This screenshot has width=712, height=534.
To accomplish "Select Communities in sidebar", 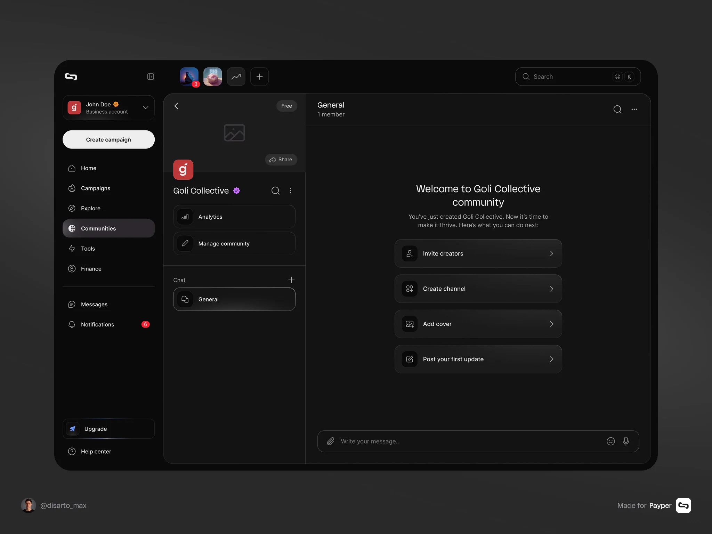I will [108, 228].
